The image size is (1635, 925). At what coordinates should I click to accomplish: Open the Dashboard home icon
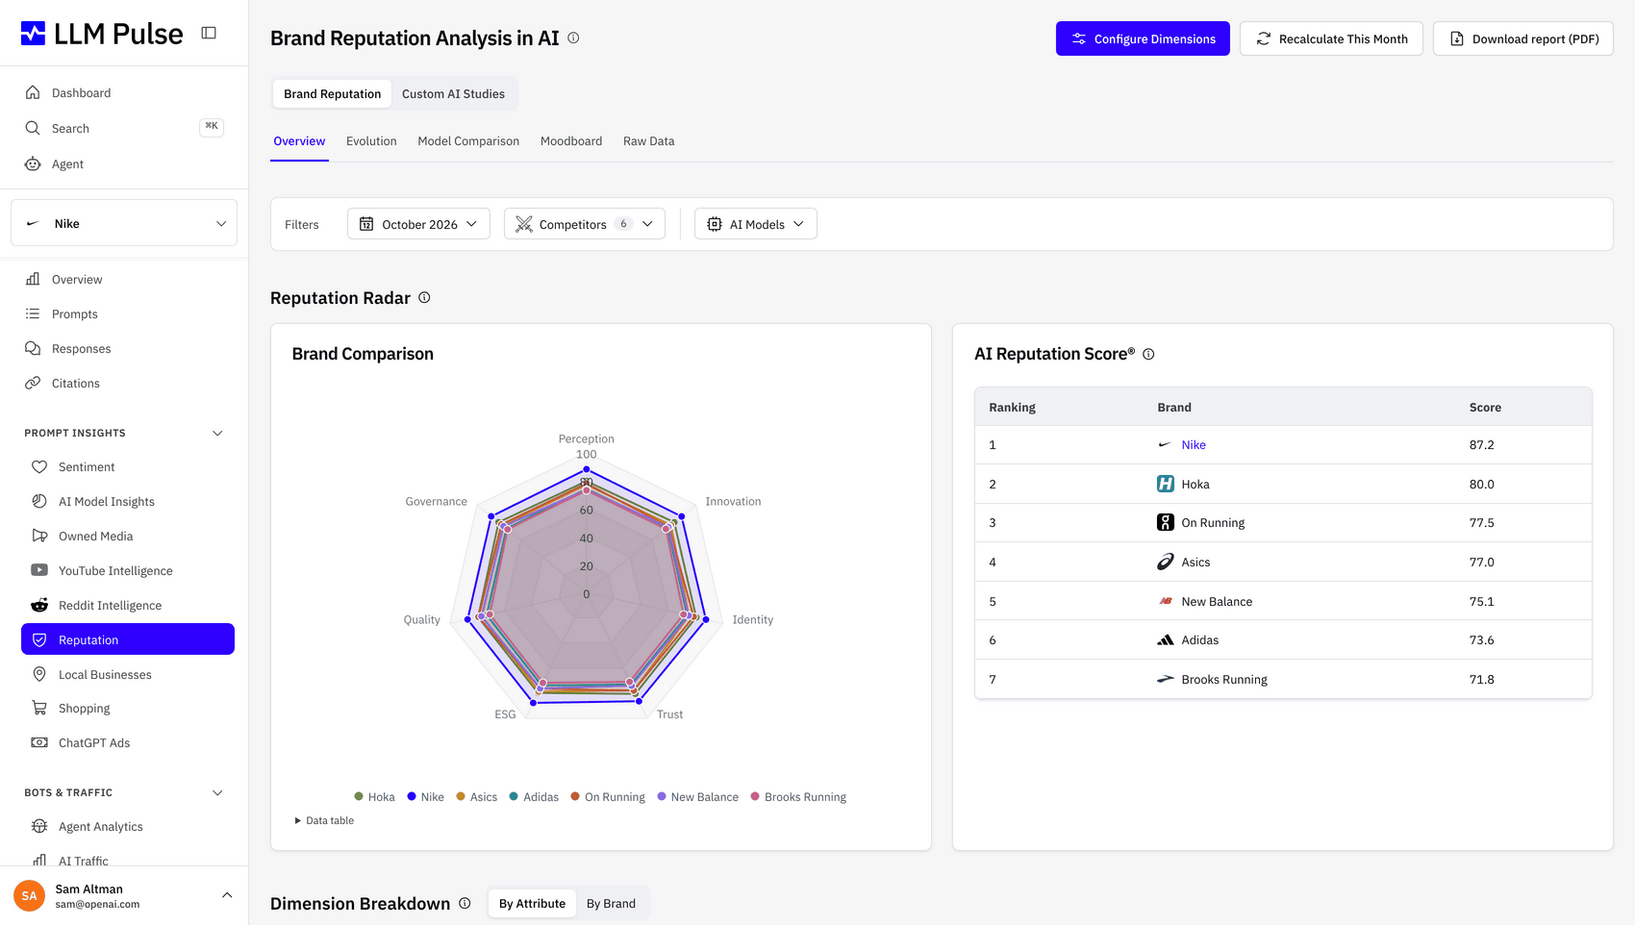pos(33,92)
